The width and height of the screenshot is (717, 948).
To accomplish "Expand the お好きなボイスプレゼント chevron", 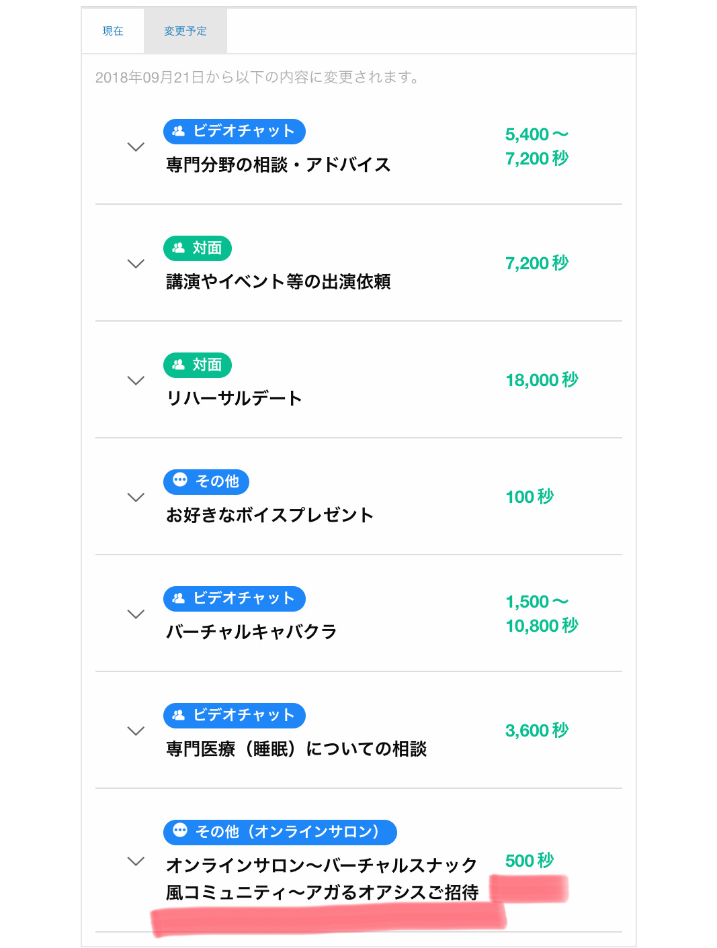I will pyautogui.click(x=136, y=497).
